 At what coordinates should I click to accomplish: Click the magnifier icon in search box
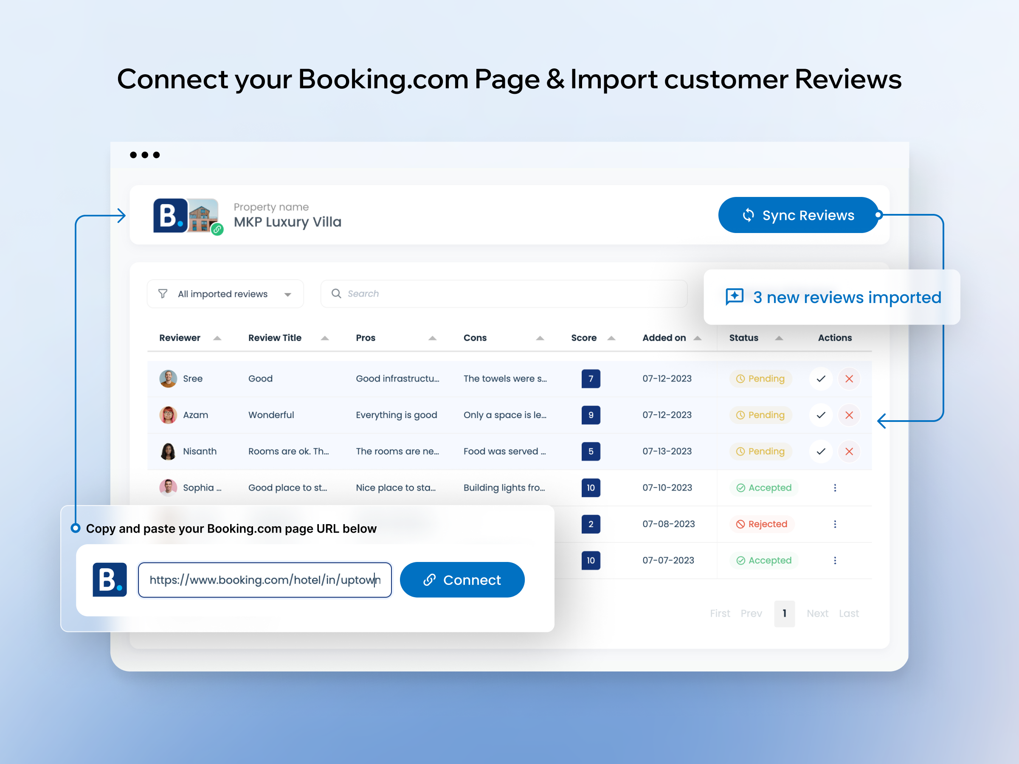click(x=336, y=293)
